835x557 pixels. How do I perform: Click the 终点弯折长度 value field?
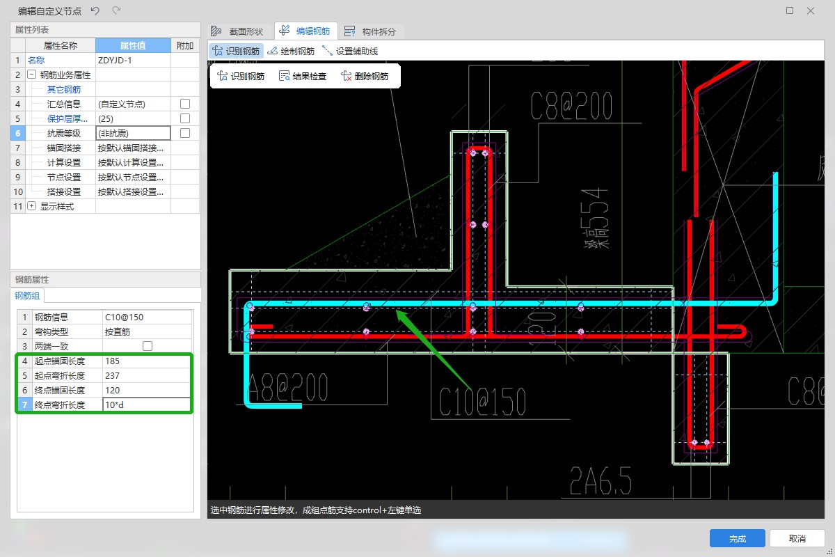(x=146, y=405)
